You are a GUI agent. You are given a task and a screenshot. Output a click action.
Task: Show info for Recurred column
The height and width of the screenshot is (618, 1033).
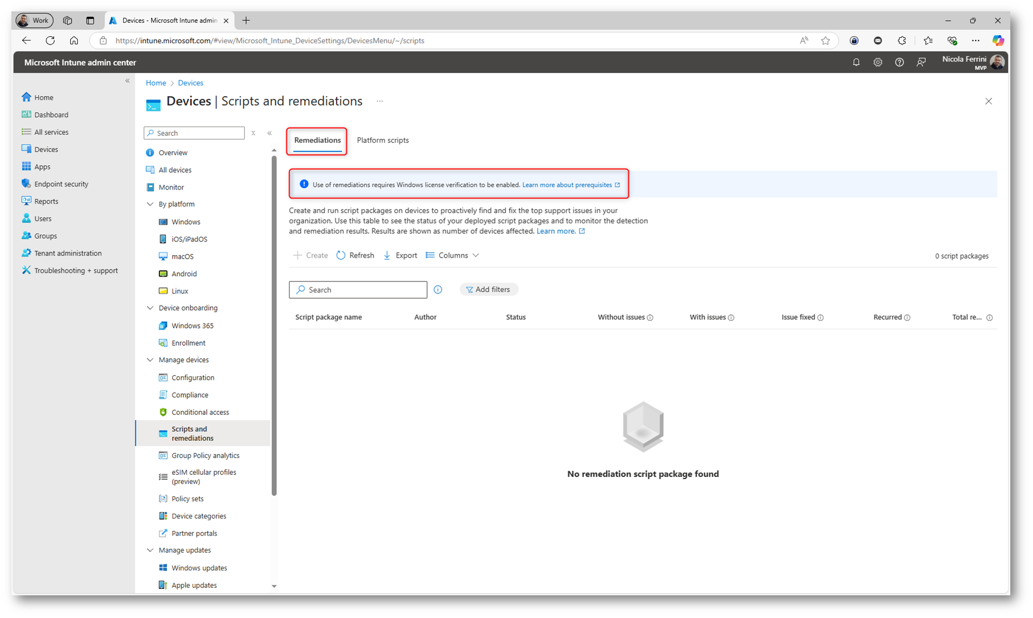pos(907,318)
